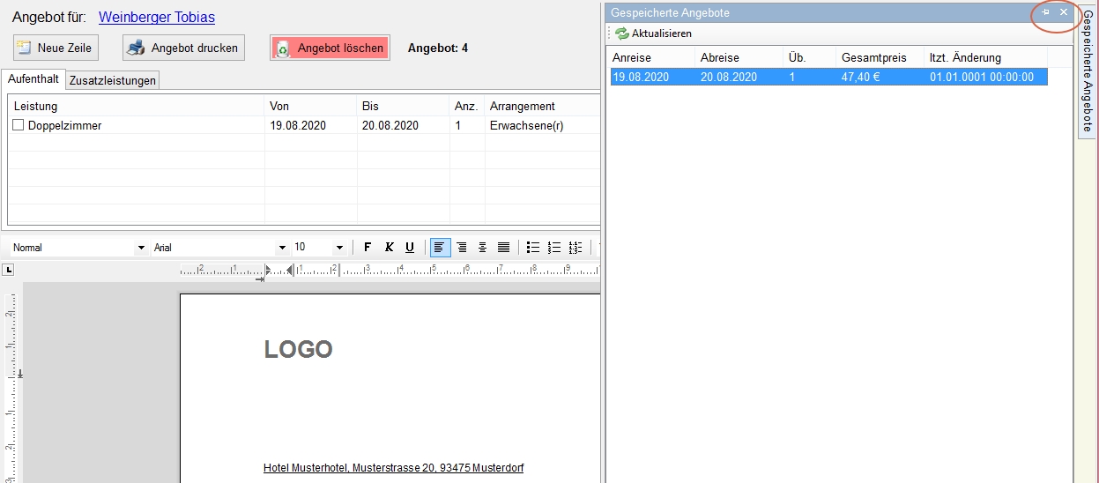This screenshot has width=1099, height=483.
Task: Check the Doppelzimmer checkbox
Action: tap(18, 125)
